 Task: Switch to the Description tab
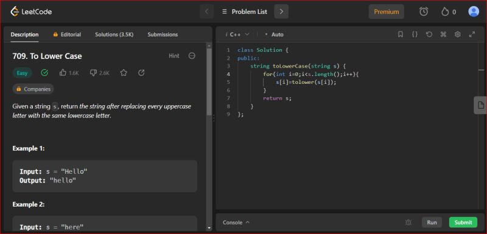pos(24,35)
